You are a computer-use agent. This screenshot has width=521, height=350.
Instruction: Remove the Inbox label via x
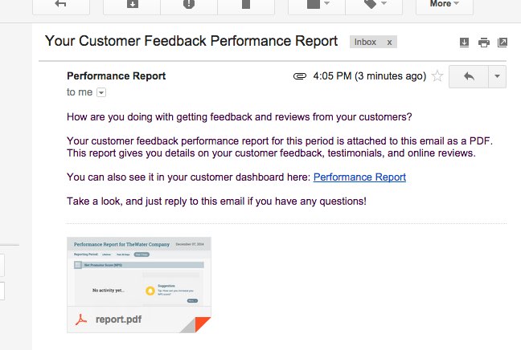click(389, 43)
